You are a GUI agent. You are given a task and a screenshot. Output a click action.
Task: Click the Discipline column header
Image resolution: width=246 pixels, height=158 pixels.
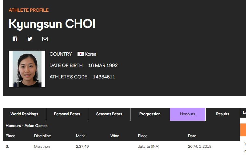(x=42, y=136)
